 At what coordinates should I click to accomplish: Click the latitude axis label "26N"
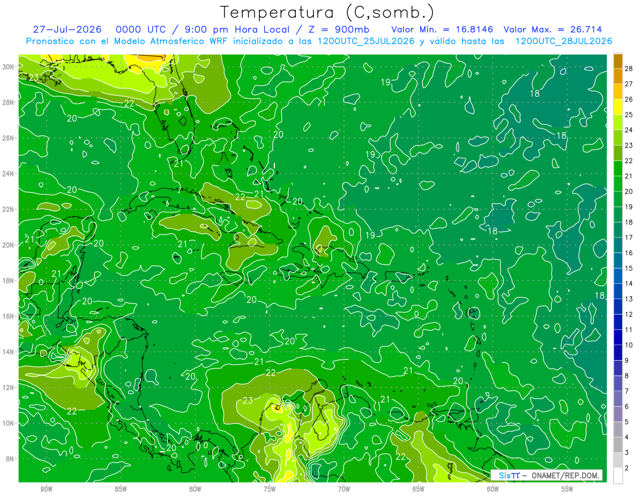coord(9,138)
